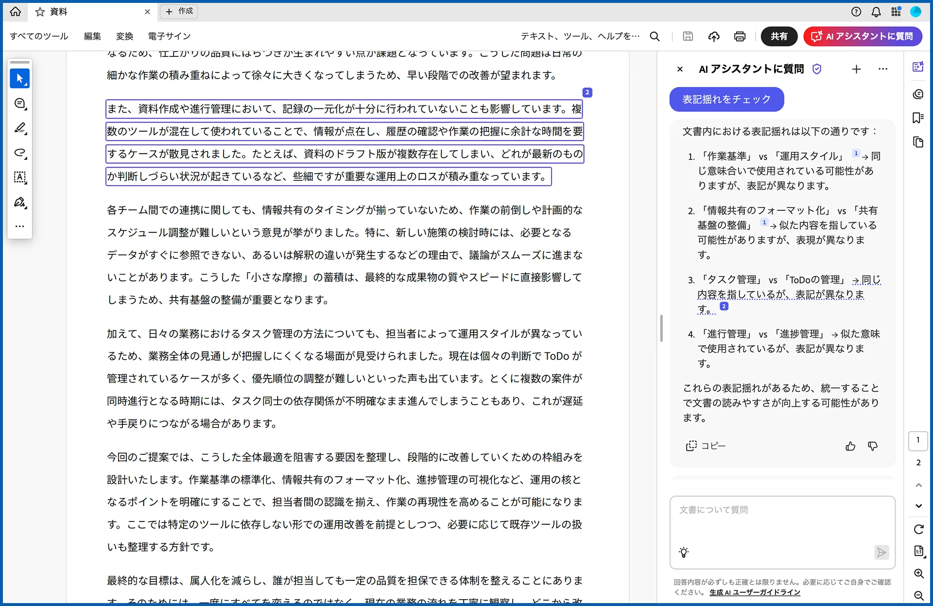Go to next page with down chevron
Screen dimensions: 933x606
(x=918, y=506)
